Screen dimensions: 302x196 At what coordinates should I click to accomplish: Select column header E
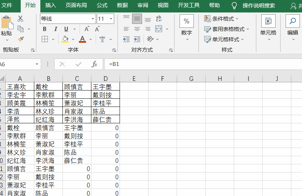pyautogui.click(x=134, y=78)
